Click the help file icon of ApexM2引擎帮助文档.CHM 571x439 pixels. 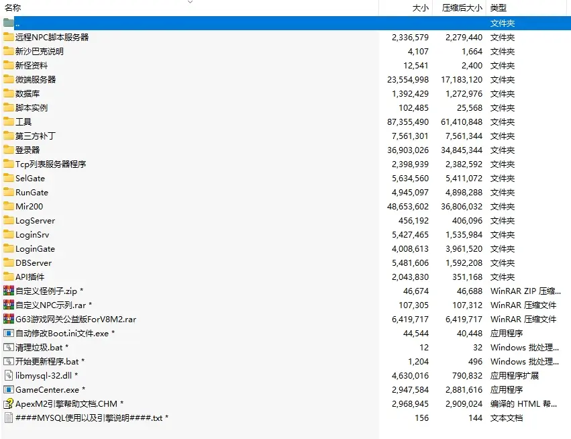pyautogui.click(x=8, y=403)
